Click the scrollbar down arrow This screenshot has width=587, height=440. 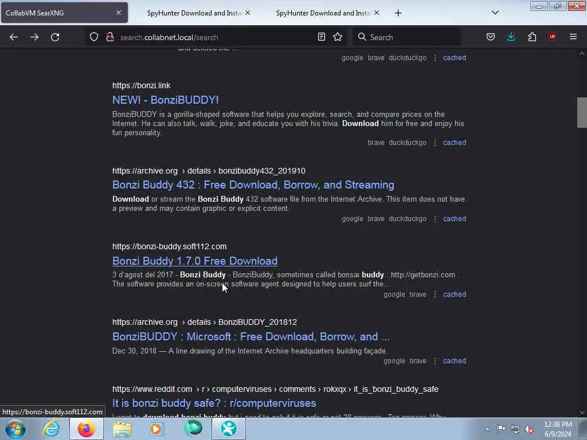coord(582,412)
